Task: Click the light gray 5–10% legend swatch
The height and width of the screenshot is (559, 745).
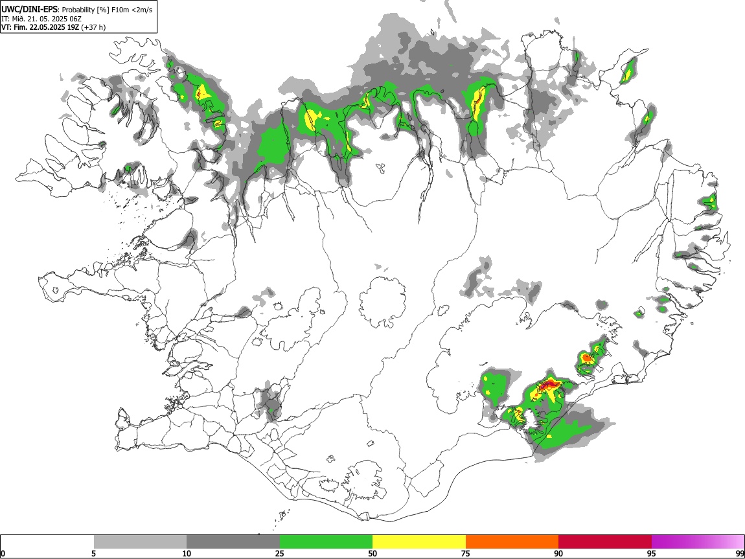Action: (140, 542)
